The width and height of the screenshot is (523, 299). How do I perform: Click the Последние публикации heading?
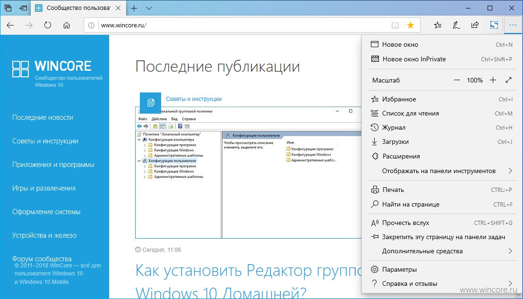click(217, 66)
